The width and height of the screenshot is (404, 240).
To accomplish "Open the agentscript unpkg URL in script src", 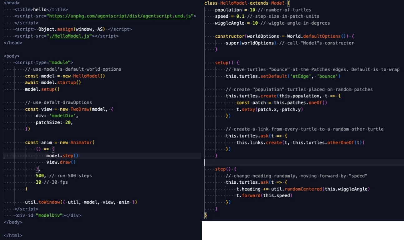I will pos(120,16).
